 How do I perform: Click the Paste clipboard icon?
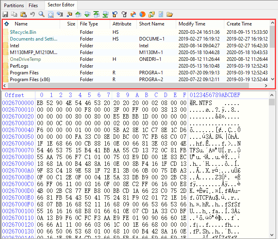coord(23,14)
